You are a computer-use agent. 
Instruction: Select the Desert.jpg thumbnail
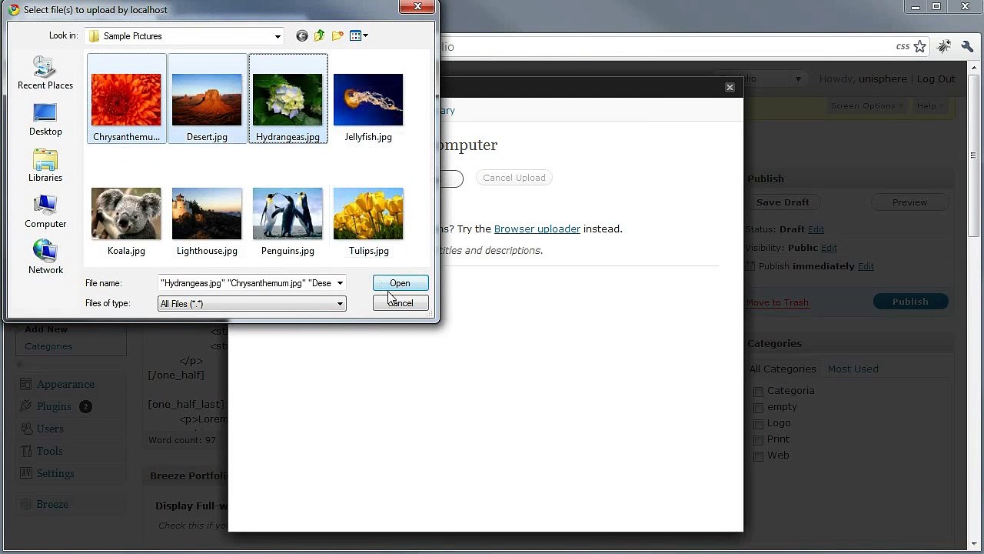207,99
